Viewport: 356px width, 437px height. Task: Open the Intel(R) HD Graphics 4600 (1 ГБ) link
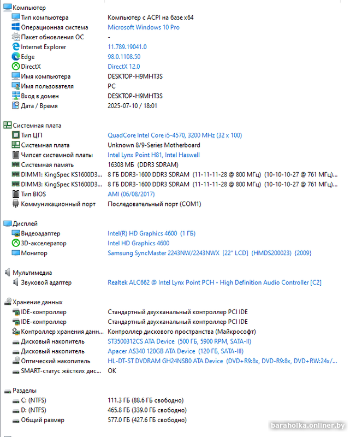(152, 233)
